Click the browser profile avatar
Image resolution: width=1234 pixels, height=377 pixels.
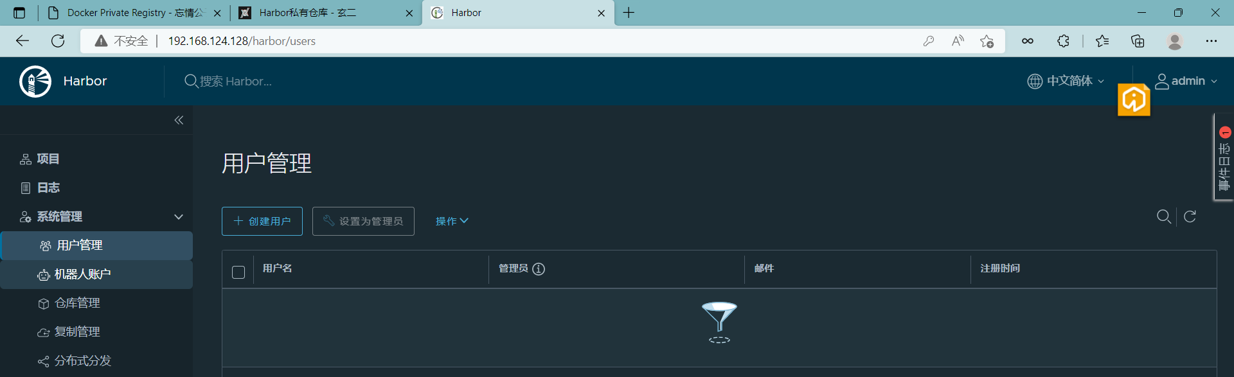click(x=1175, y=41)
